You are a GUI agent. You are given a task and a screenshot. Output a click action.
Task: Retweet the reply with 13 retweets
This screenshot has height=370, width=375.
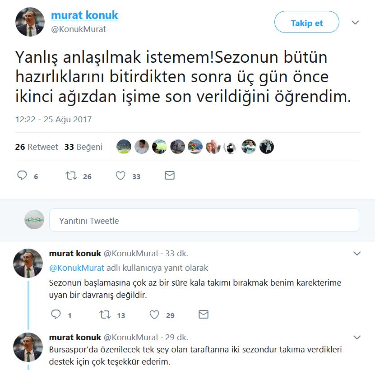point(105,314)
